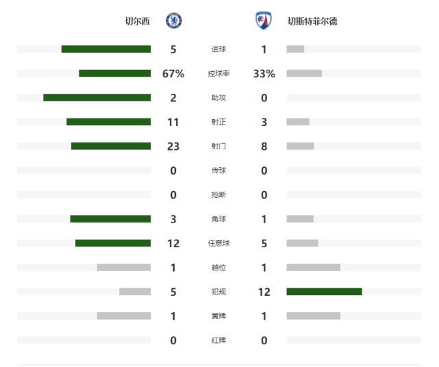Click Chelsea's green assists (助攻) bar
The image size is (439, 367).
[97, 98]
